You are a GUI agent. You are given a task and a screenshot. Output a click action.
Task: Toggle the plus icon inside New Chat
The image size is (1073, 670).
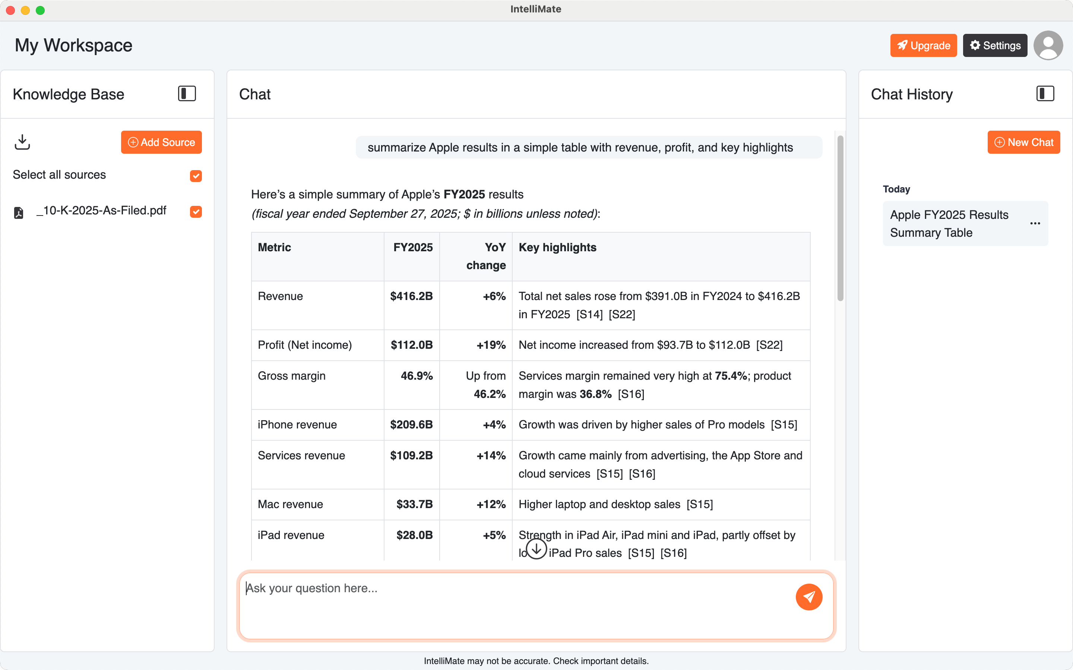click(999, 142)
